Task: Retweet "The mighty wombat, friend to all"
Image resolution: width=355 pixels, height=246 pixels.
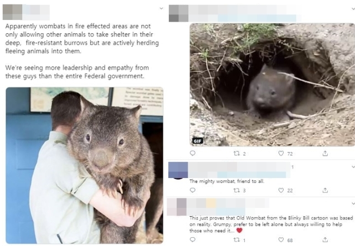Action: [x=236, y=190]
